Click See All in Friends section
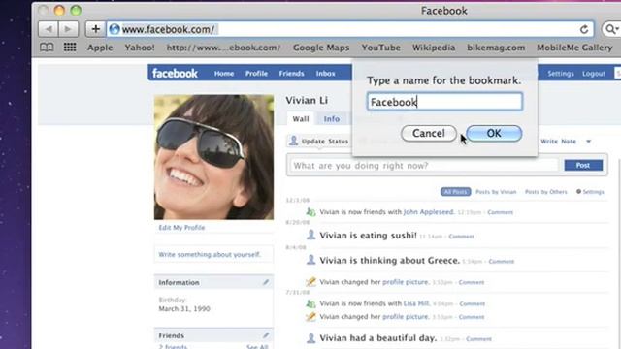The width and height of the screenshot is (621, 349). coord(257,347)
